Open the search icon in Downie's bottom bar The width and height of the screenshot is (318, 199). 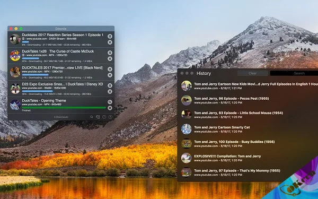pos(92,117)
